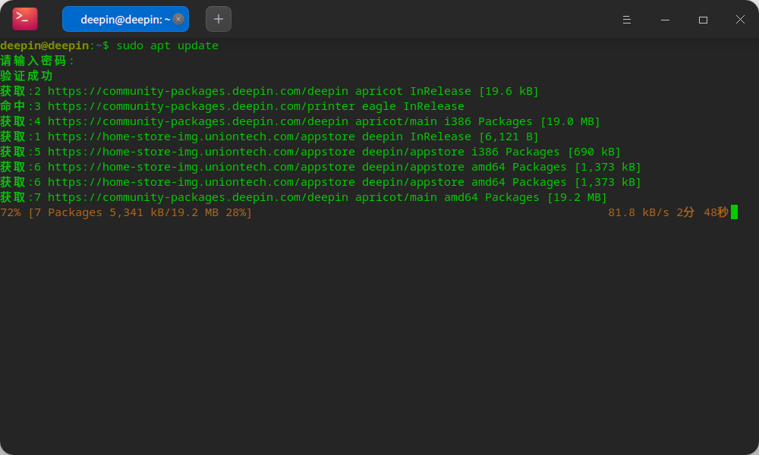Click the "验证成功" verification message
The height and width of the screenshot is (455, 759).
(x=27, y=76)
